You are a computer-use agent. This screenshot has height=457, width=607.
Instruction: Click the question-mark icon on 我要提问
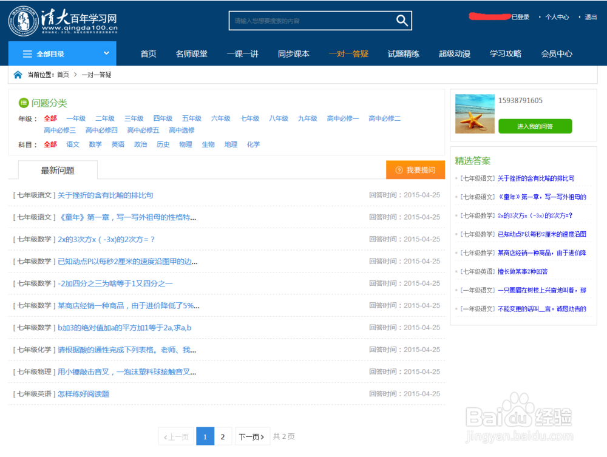click(399, 170)
